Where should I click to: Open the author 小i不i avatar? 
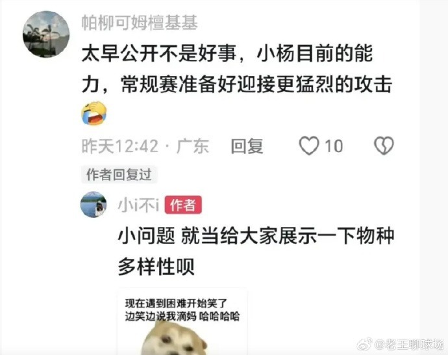pos(93,205)
